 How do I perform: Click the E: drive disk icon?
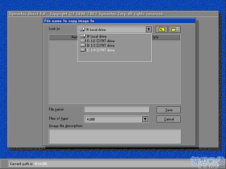83,50
